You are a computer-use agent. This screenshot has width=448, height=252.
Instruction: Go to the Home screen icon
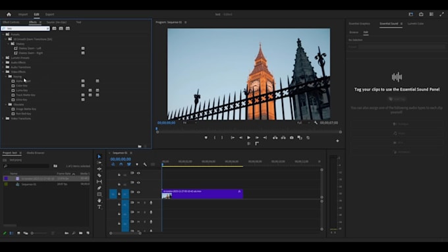pyautogui.click(x=9, y=14)
